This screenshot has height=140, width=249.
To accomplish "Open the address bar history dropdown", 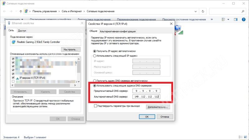I will coord(195,11).
